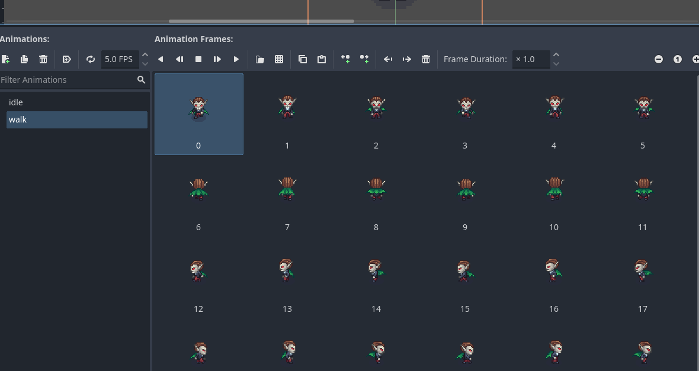Add frames from a sprite sheet grid
The width and height of the screenshot is (699, 371).
[x=279, y=59]
